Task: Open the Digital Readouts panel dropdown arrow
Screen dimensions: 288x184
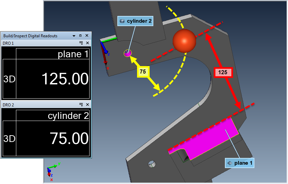Action: coord(74,36)
